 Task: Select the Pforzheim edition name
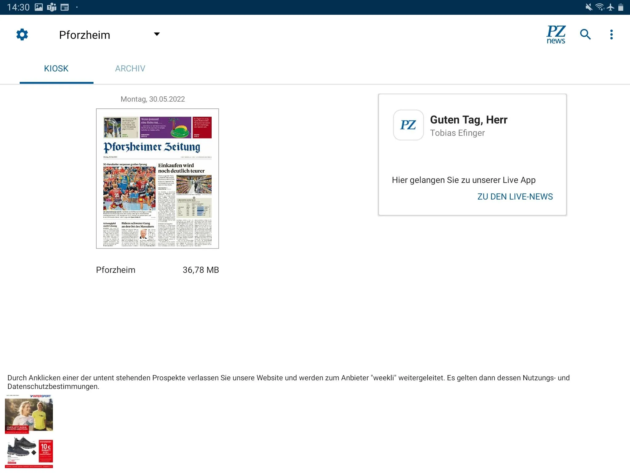(x=85, y=35)
